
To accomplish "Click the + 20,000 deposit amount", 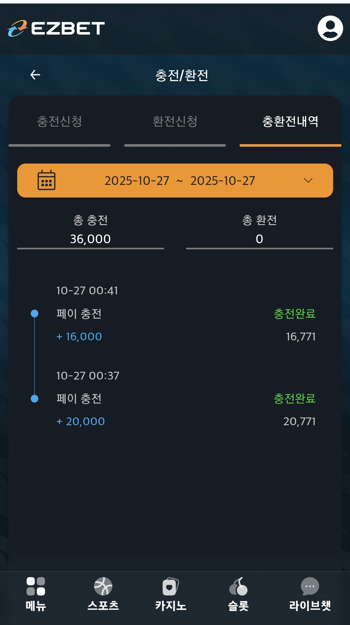I will pos(81,421).
